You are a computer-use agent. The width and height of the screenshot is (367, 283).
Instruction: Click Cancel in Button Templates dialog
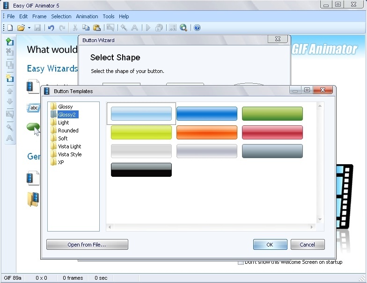308,244
